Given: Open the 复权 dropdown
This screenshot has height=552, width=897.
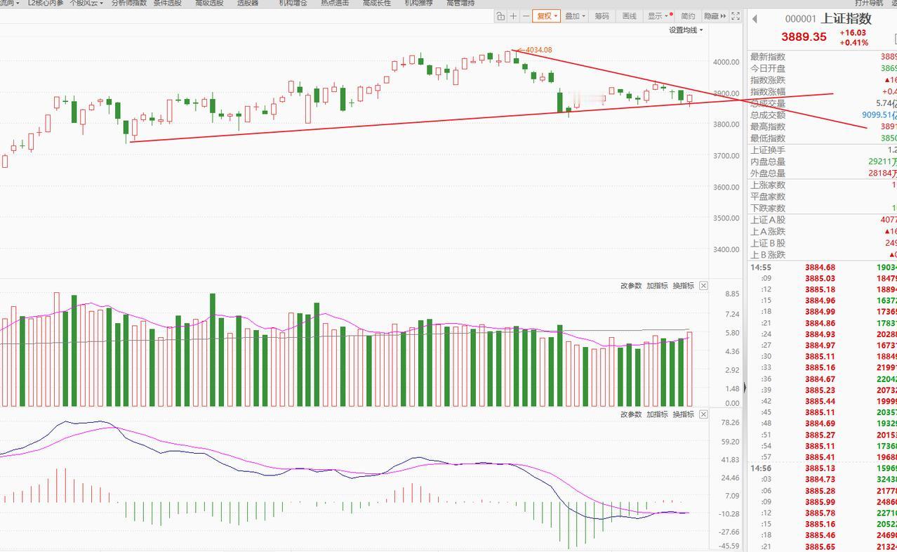Looking at the screenshot, I should pyautogui.click(x=547, y=16).
